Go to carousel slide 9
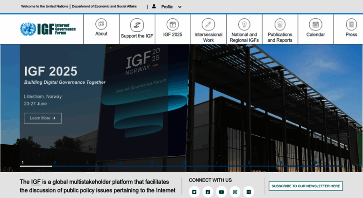The height and width of the screenshot is (198, 363). coord(281,162)
